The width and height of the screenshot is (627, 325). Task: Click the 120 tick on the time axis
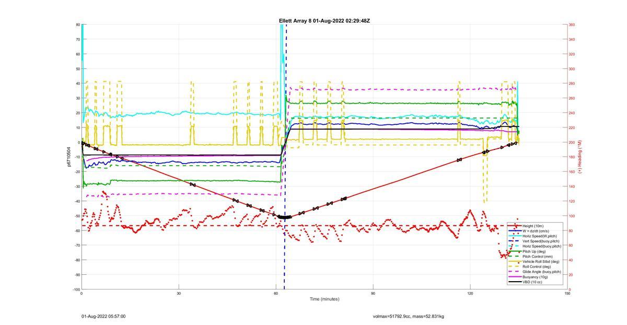click(x=470, y=293)
